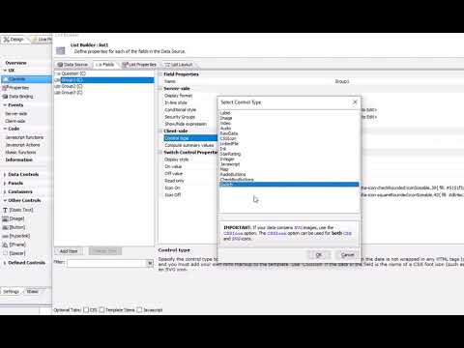Collapse the Field Properties group
The width and height of the screenshot is (464, 348).
coord(160,74)
